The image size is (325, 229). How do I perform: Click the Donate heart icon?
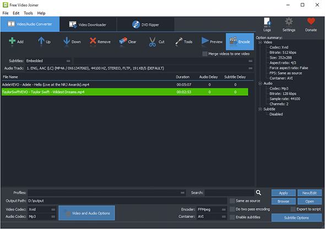tap(311, 21)
